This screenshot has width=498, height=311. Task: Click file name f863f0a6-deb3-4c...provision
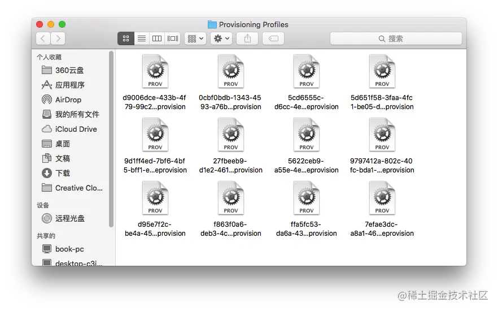(230, 229)
